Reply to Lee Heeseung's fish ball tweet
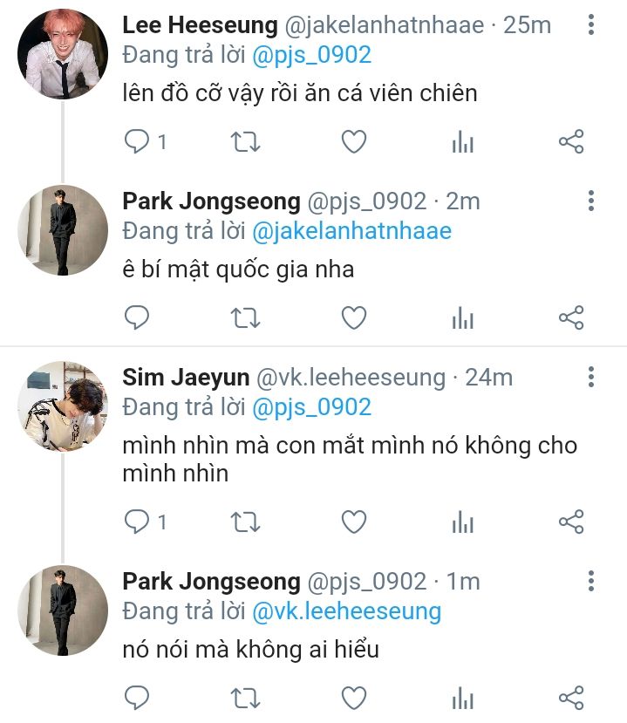 point(138,142)
